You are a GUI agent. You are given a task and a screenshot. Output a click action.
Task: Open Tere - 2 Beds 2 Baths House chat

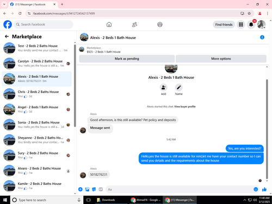click(37, 48)
